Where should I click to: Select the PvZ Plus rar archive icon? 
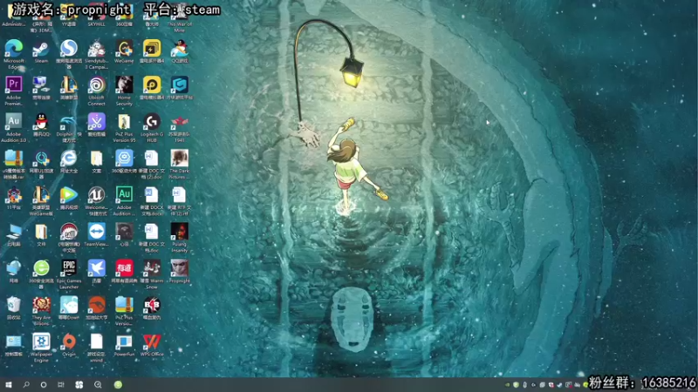pyautogui.click(x=124, y=305)
